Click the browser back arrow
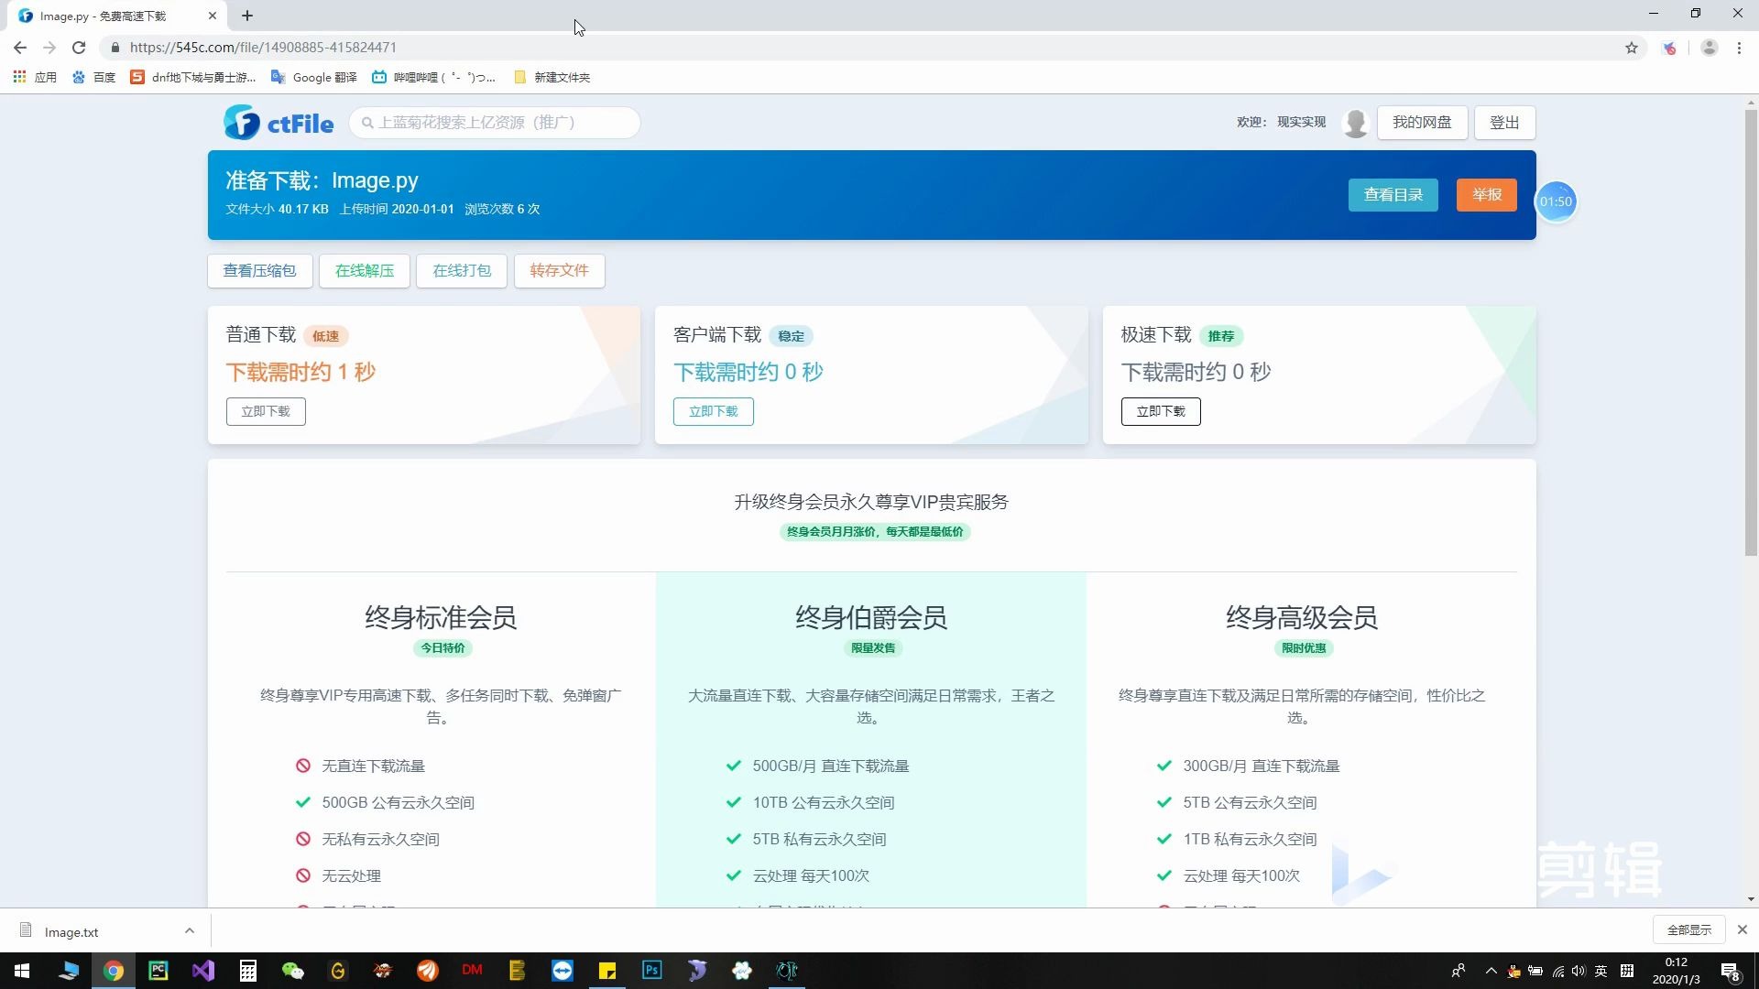This screenshot has height=989, width=1759. (20, 48)
